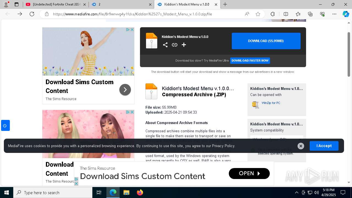This screenshot has height=198, width=352.
Task: Click the ZIP file icon in download box
Action: click(152, 41)
